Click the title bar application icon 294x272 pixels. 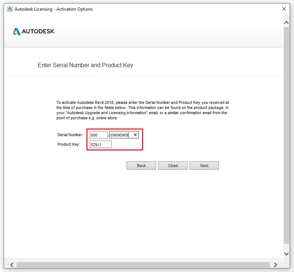pyautogui.click(x=10, y=9)
